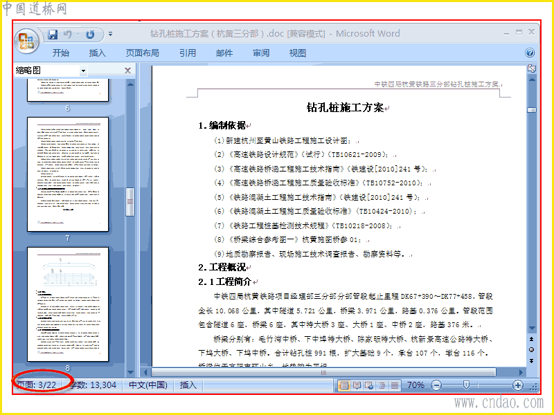
Task: Open the 视图 ribbon tab
Action: pos(298,53)
